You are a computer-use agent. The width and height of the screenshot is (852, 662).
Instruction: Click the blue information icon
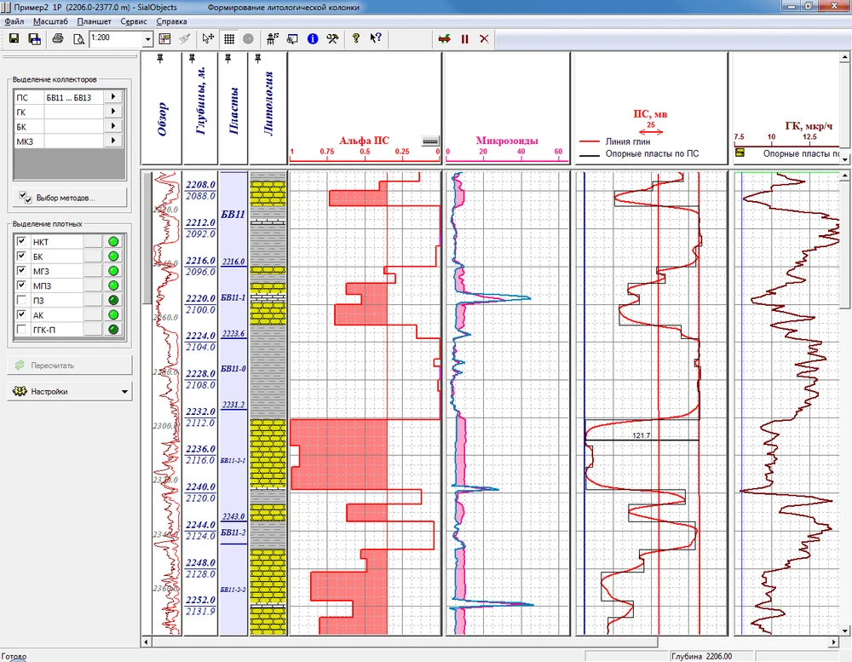[313, 38]
